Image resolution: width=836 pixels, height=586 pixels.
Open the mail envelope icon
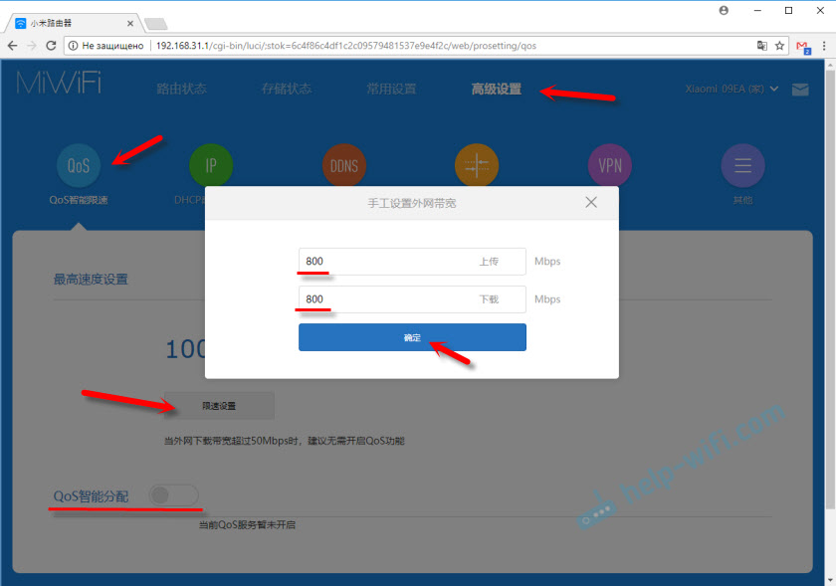800,90
